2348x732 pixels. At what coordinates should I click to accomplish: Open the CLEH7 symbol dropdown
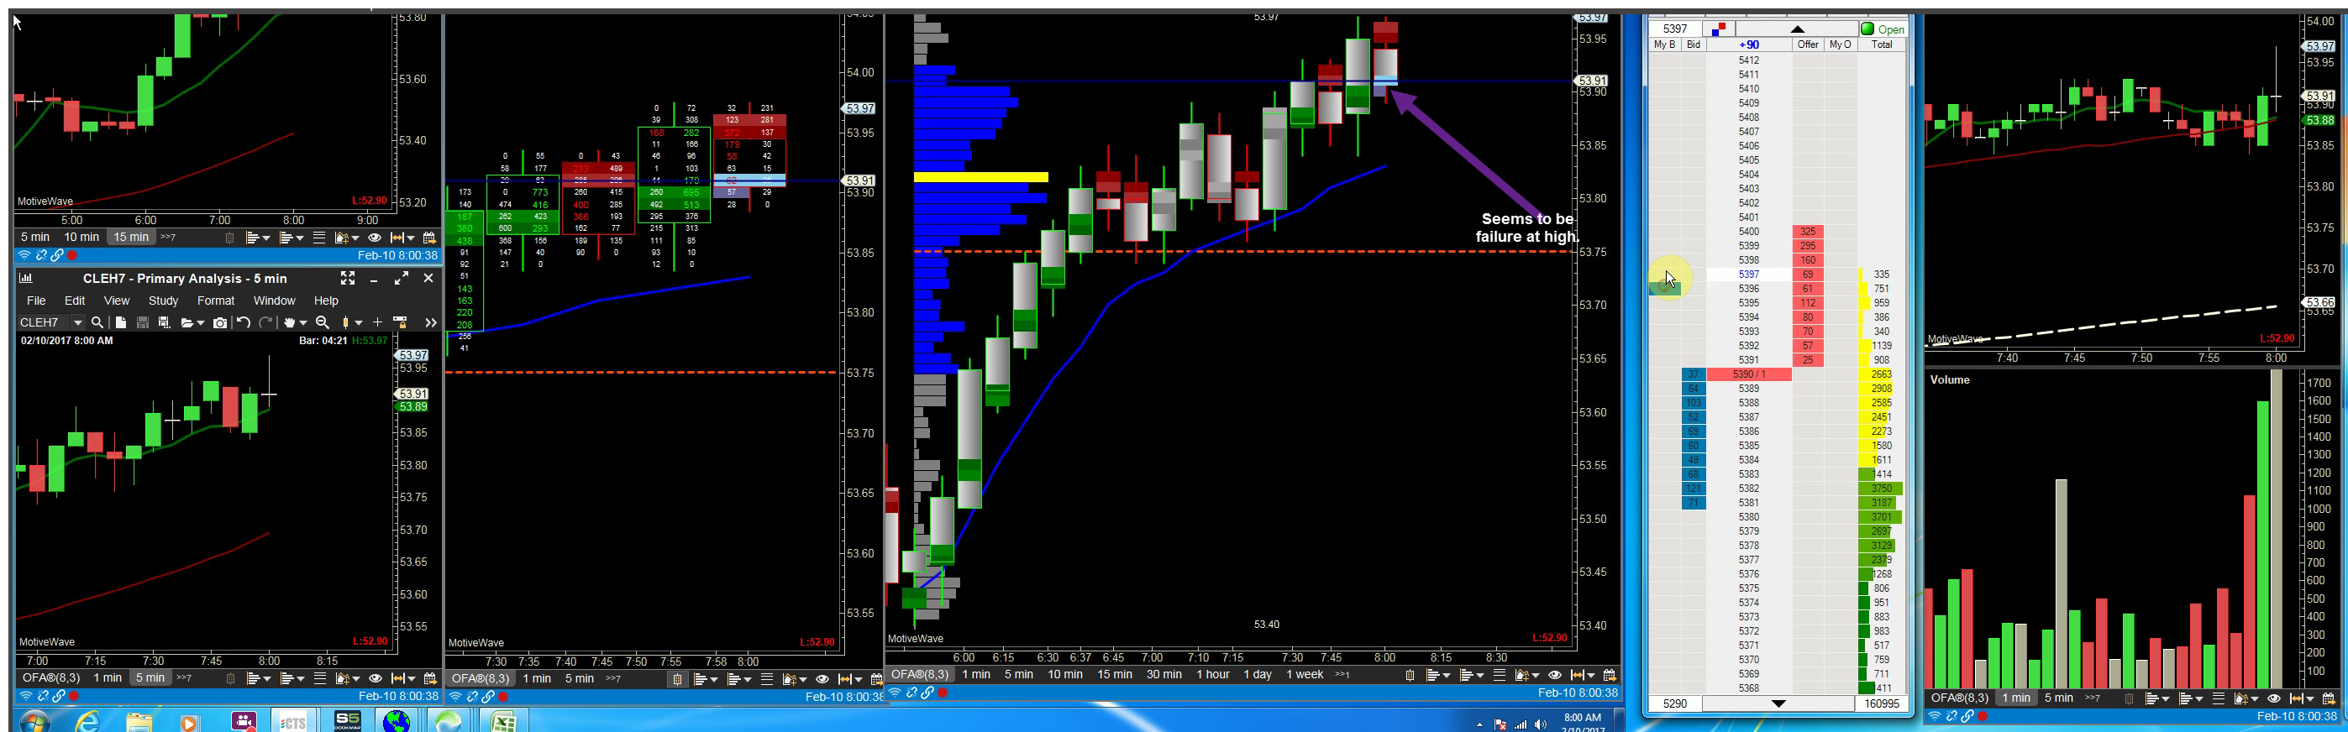point(77,322)
